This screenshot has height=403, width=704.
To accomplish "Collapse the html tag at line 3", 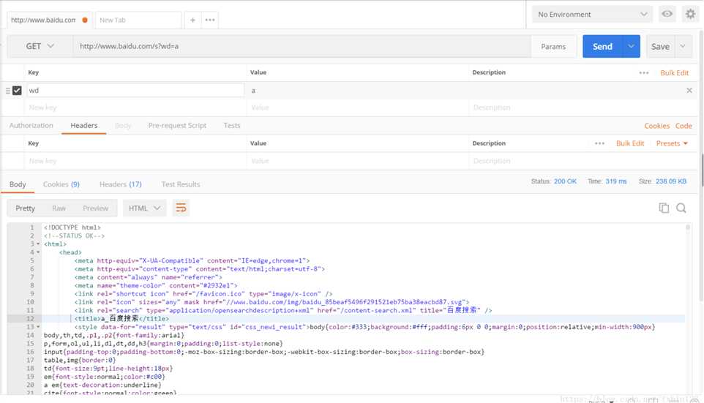I will click(38, 244).
